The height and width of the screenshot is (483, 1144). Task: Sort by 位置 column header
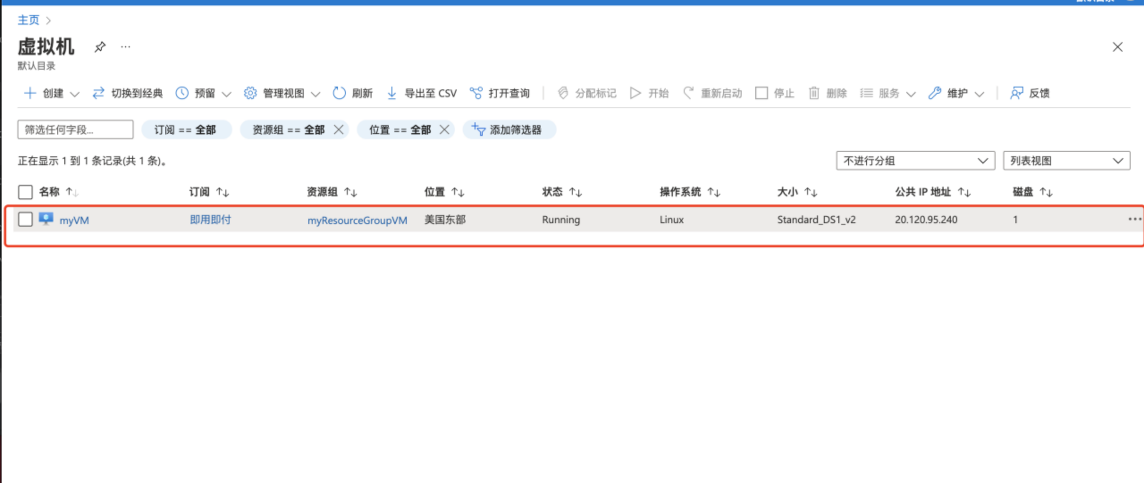coord(444,192)
